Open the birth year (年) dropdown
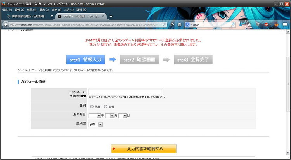Image resolution: width=291 pixels, height=160 pixels. tap(95, 115)
